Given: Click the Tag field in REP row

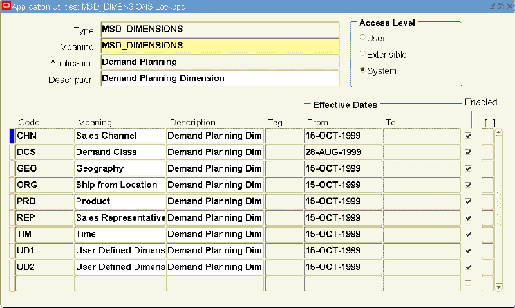Looking at the screenshot, I should point(284,218).
